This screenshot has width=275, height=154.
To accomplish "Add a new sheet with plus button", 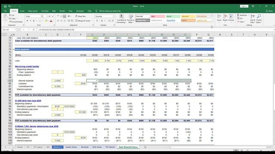I will [145, 147].
